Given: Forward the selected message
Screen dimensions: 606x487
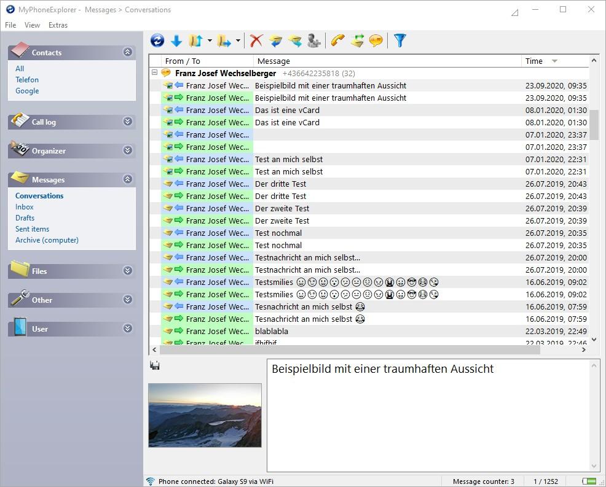Looking at the screenshot, I should [294, 41].
